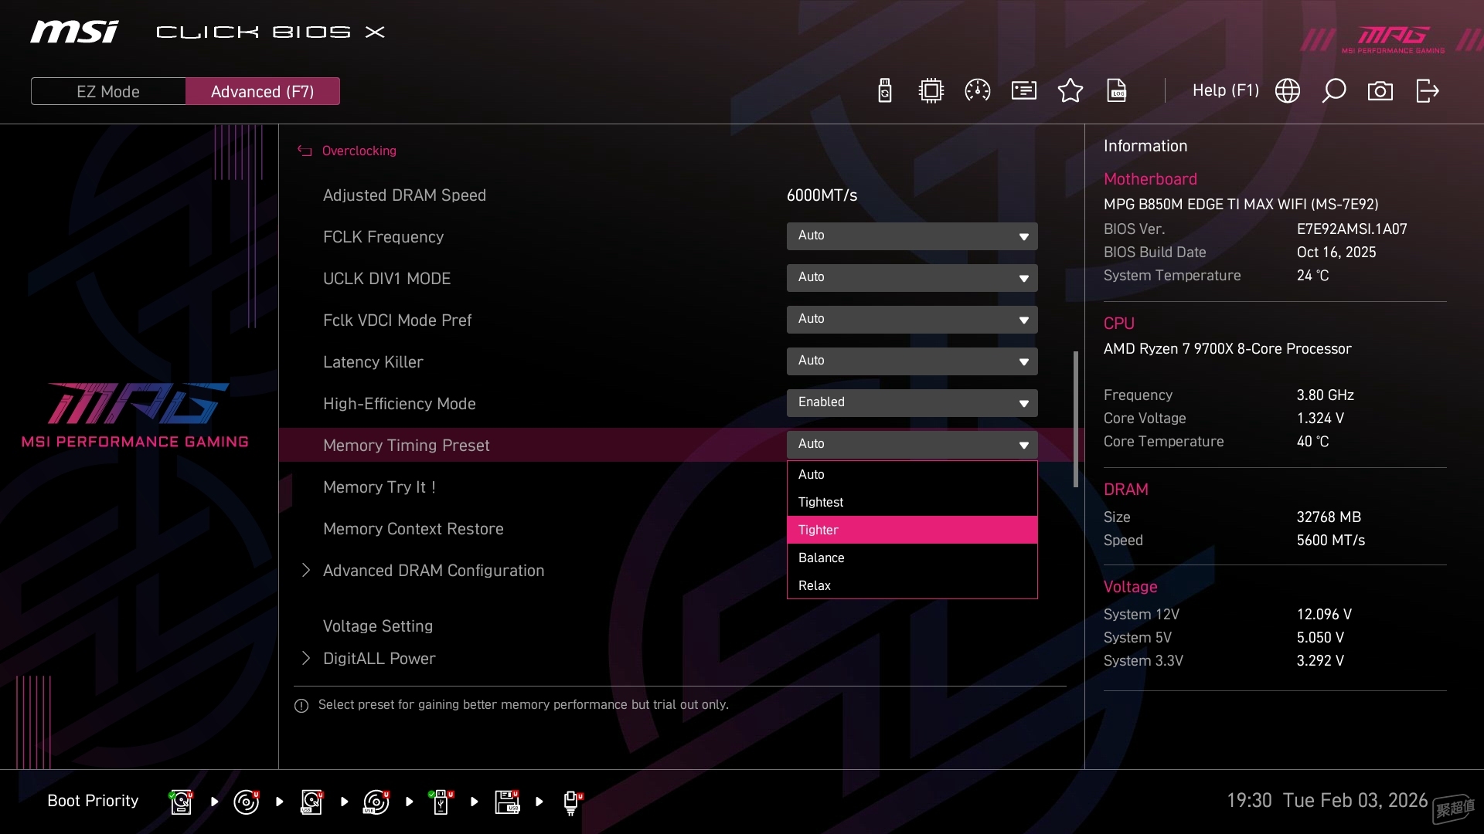
Task: Open the UCLK DIV1 MODE dropdown
Action: click(912, 278)
